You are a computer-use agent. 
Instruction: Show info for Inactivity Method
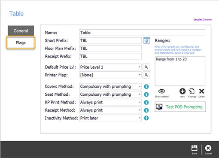click(146, 118)
